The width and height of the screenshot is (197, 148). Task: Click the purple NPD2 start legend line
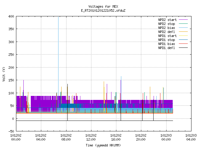(183, 20)
